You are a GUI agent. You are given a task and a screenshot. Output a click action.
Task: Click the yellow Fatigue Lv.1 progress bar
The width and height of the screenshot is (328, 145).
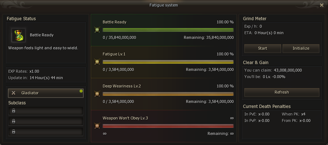click(168, 62)
